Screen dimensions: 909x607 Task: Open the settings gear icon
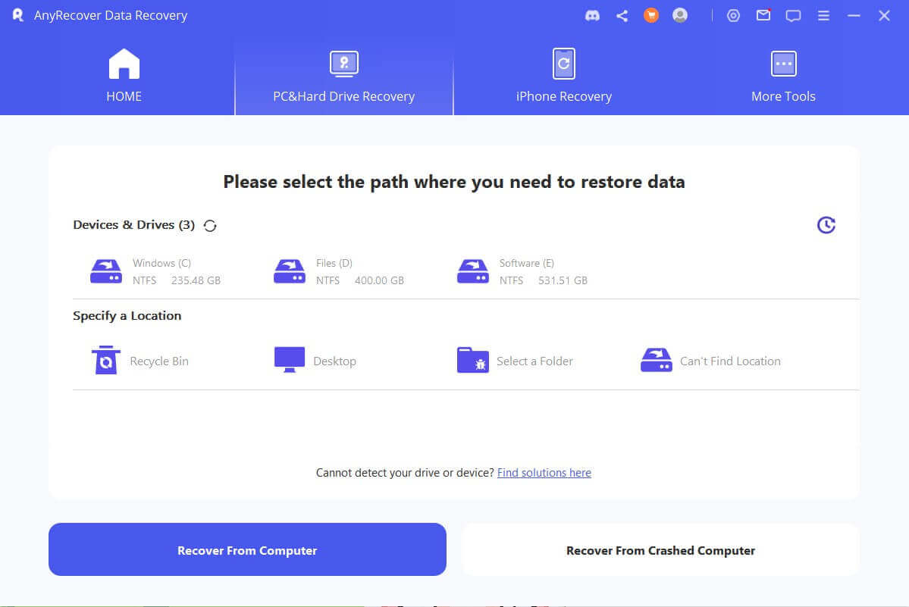(x=732, y=15)
